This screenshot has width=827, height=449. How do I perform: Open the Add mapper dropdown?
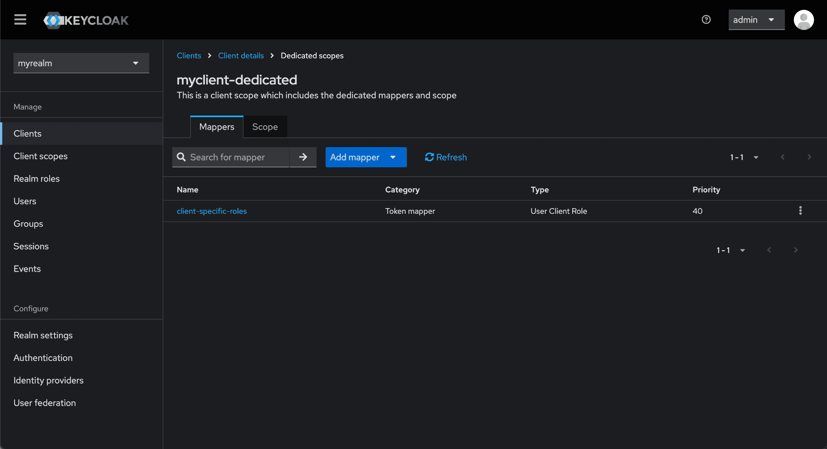tap(365, 157)
